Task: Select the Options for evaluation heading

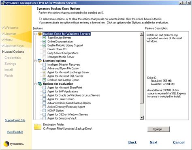Action: pyautogui.click(x=58, y=84)
